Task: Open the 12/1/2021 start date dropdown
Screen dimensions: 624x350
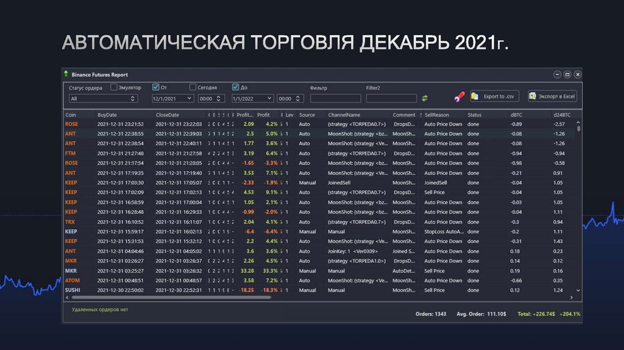Action: tap(172, 98)
